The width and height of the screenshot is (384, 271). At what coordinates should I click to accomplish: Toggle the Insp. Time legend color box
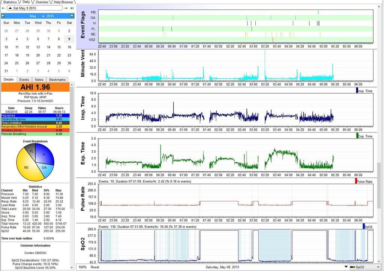pyautogui.click(x=357, y=91)
